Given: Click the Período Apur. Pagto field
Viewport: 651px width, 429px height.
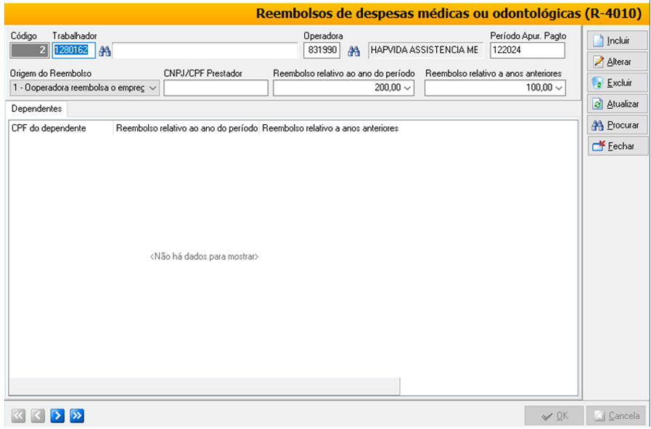Looking at the screenshot, I should (x=527, y=51).
